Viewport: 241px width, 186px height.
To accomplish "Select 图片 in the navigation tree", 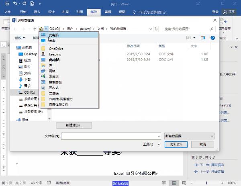I will 25,67.
